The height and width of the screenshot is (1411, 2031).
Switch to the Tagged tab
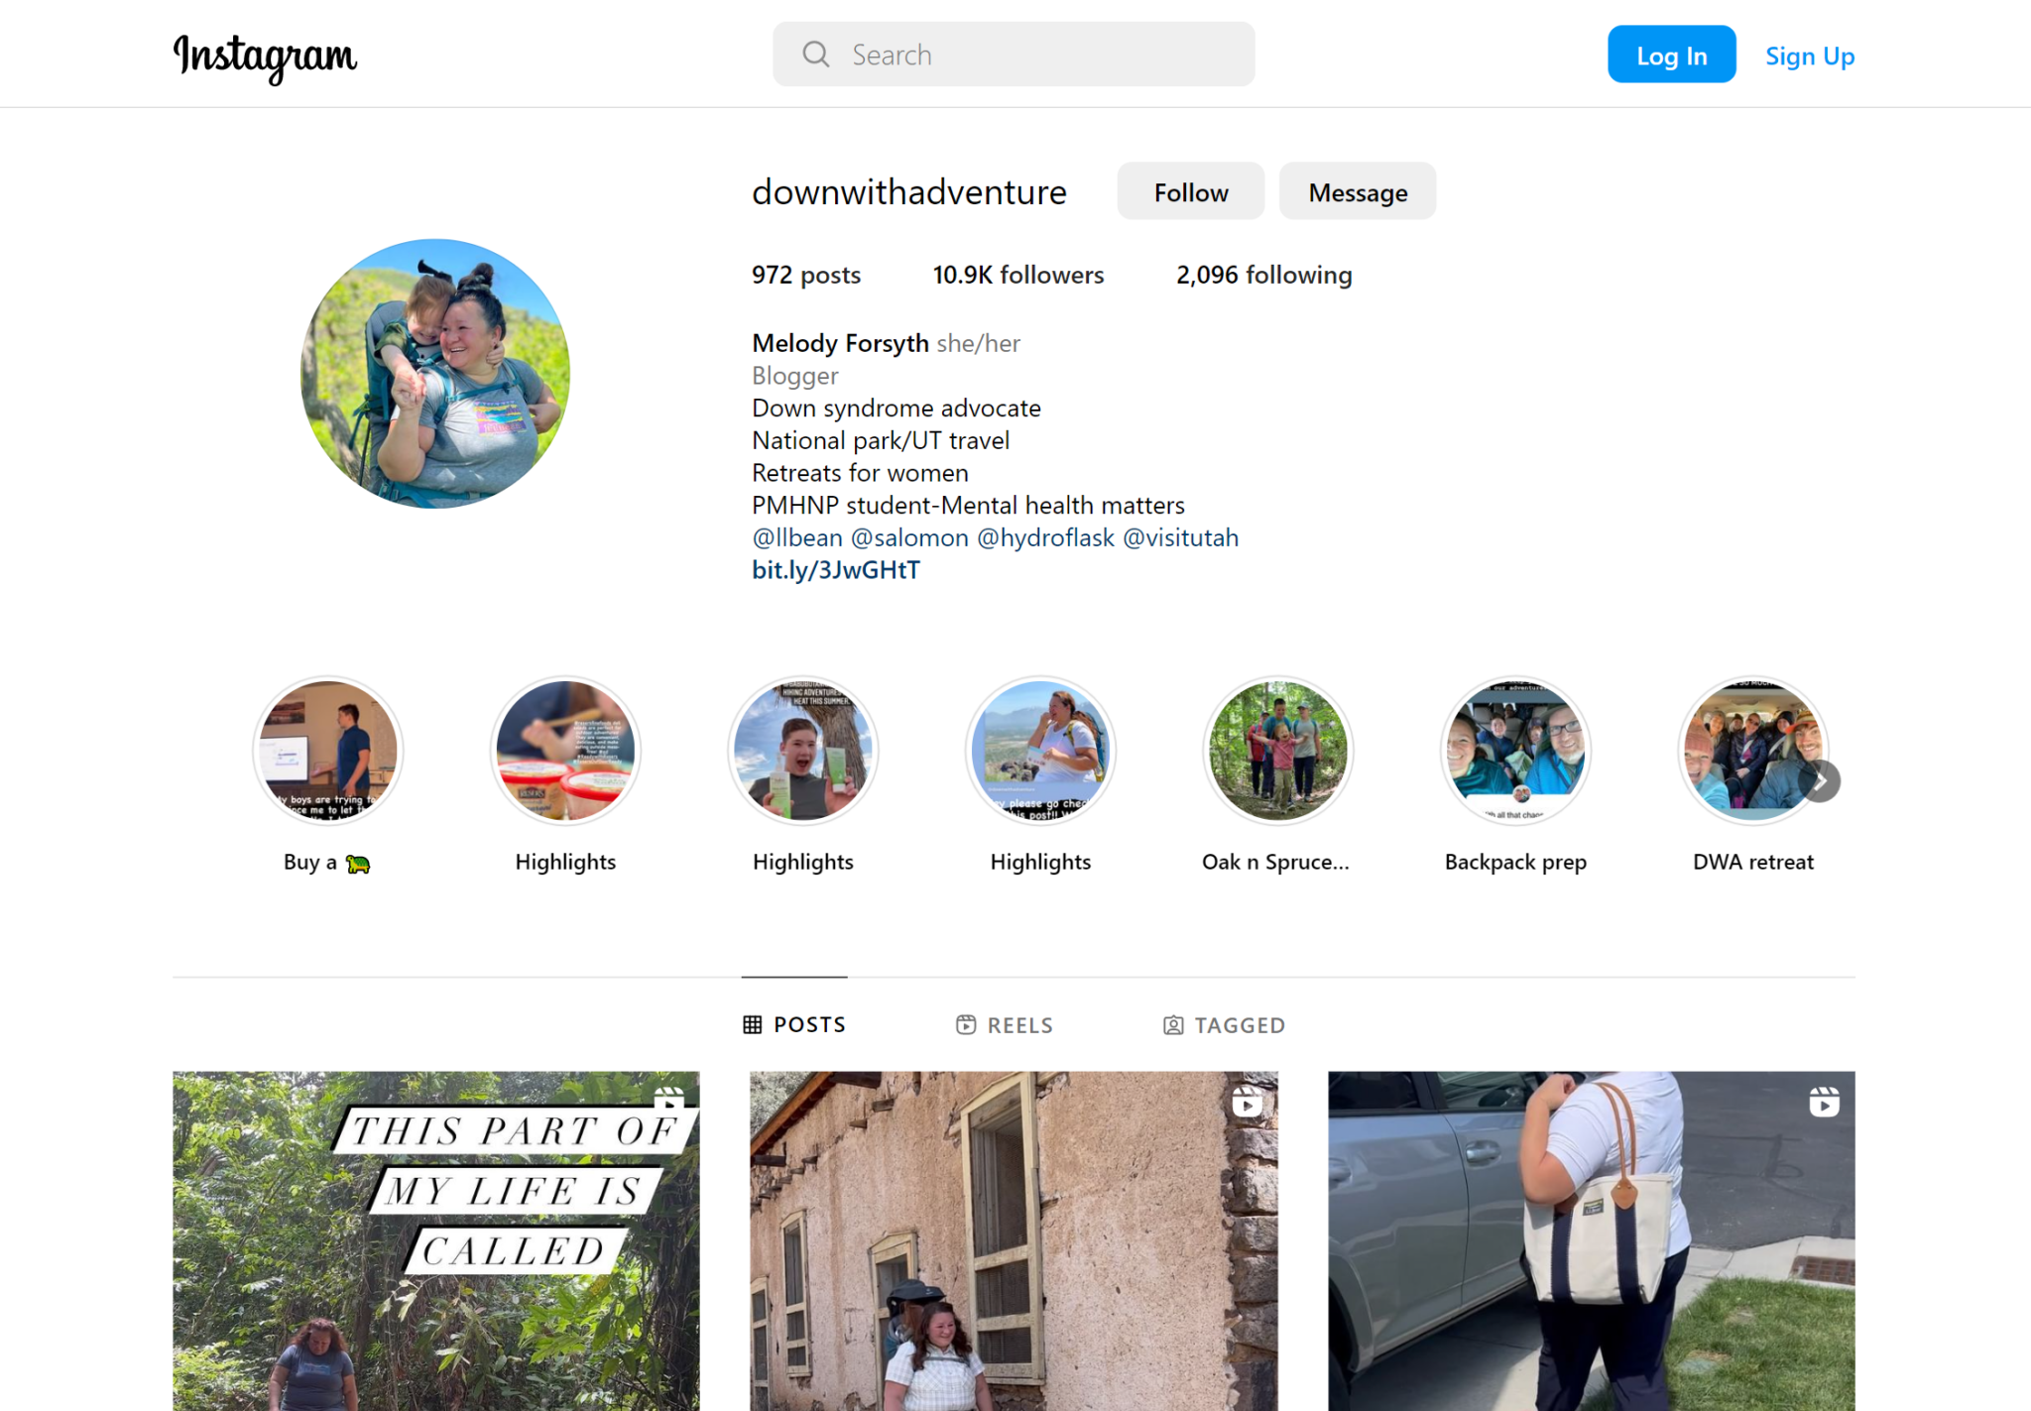(x=1223, y=1024)
